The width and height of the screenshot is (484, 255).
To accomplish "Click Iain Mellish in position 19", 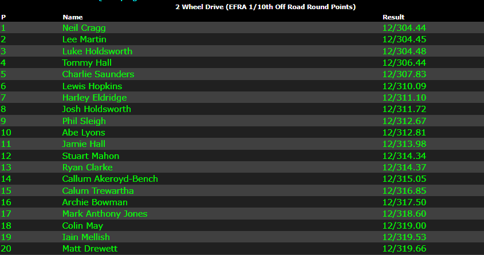I will [x=86, y=237].
